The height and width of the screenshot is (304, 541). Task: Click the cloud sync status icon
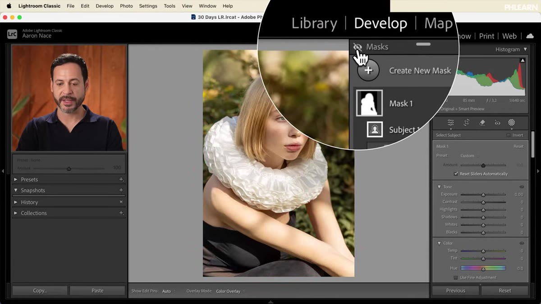pos(530,36)
